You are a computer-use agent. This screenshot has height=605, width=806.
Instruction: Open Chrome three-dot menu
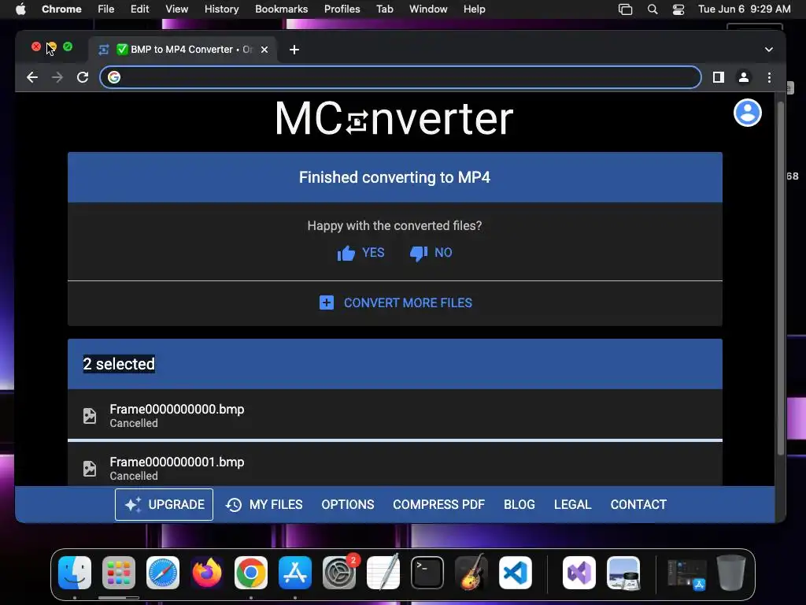point(769,77)
